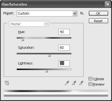This screenshot has width=112, height=101.
Task: Disable the Preview checkbox
Action: [90, 84]
